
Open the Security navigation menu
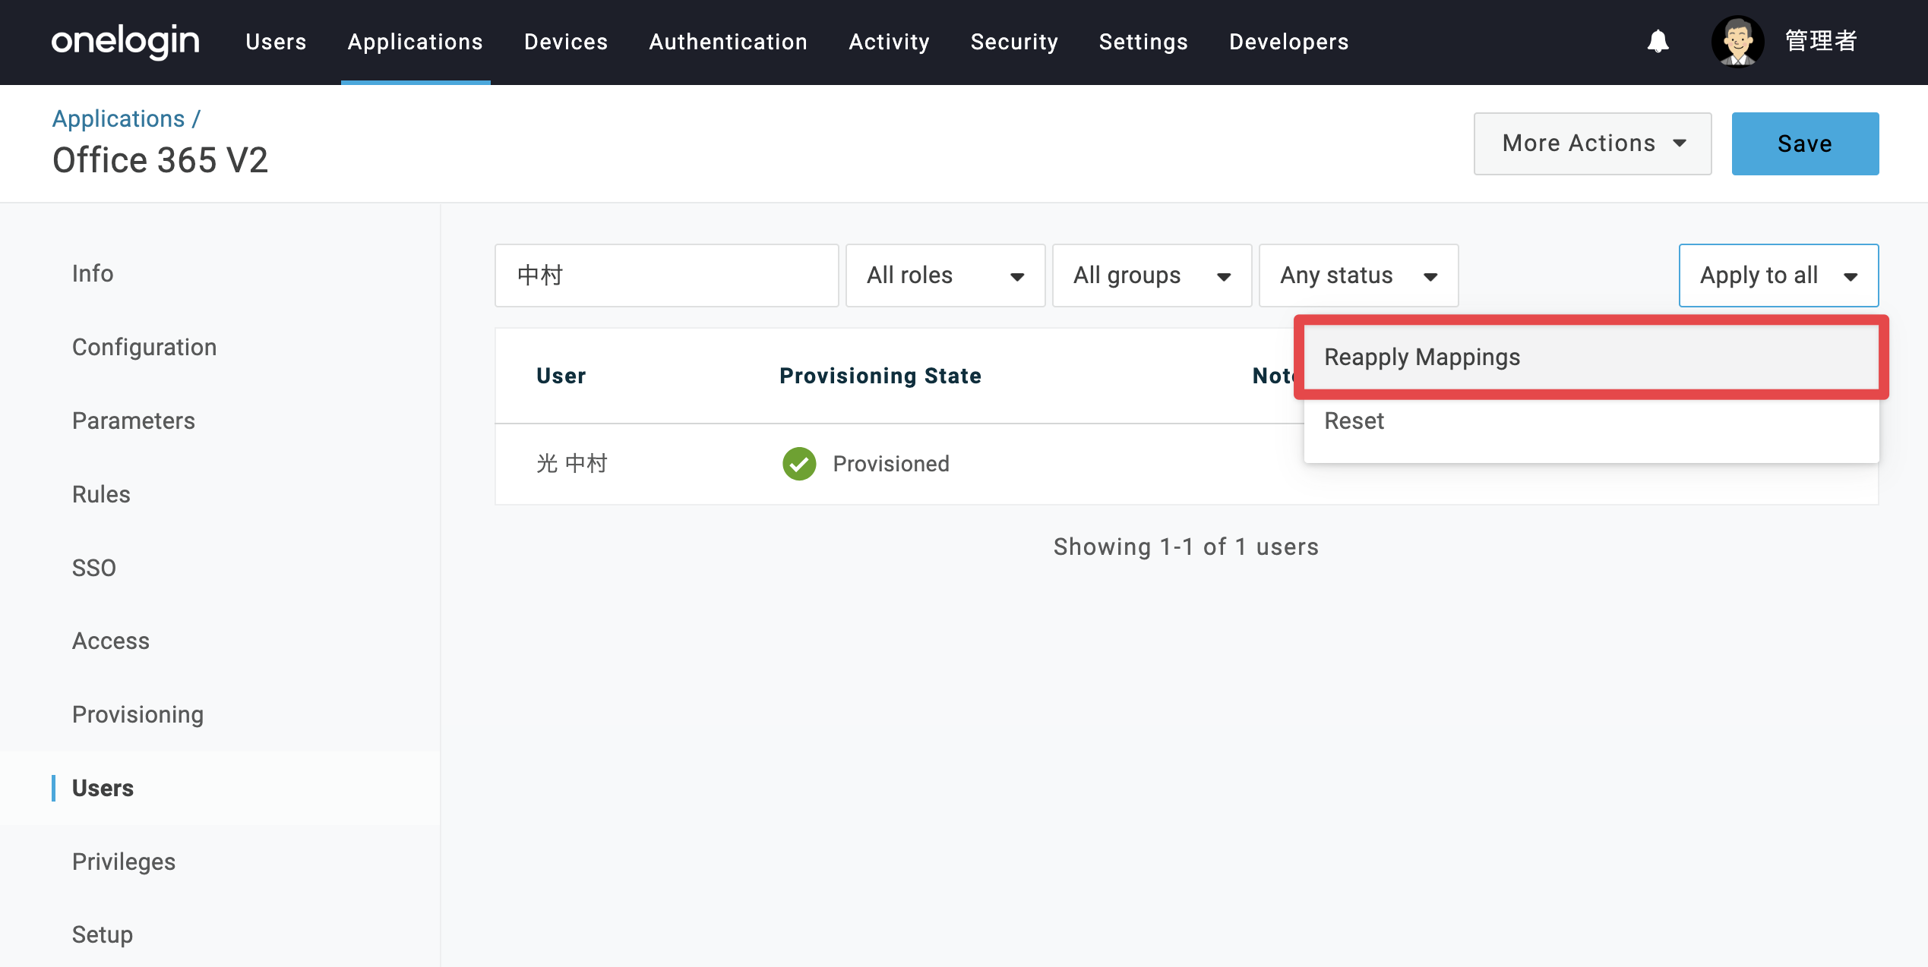coord(1014,42)
